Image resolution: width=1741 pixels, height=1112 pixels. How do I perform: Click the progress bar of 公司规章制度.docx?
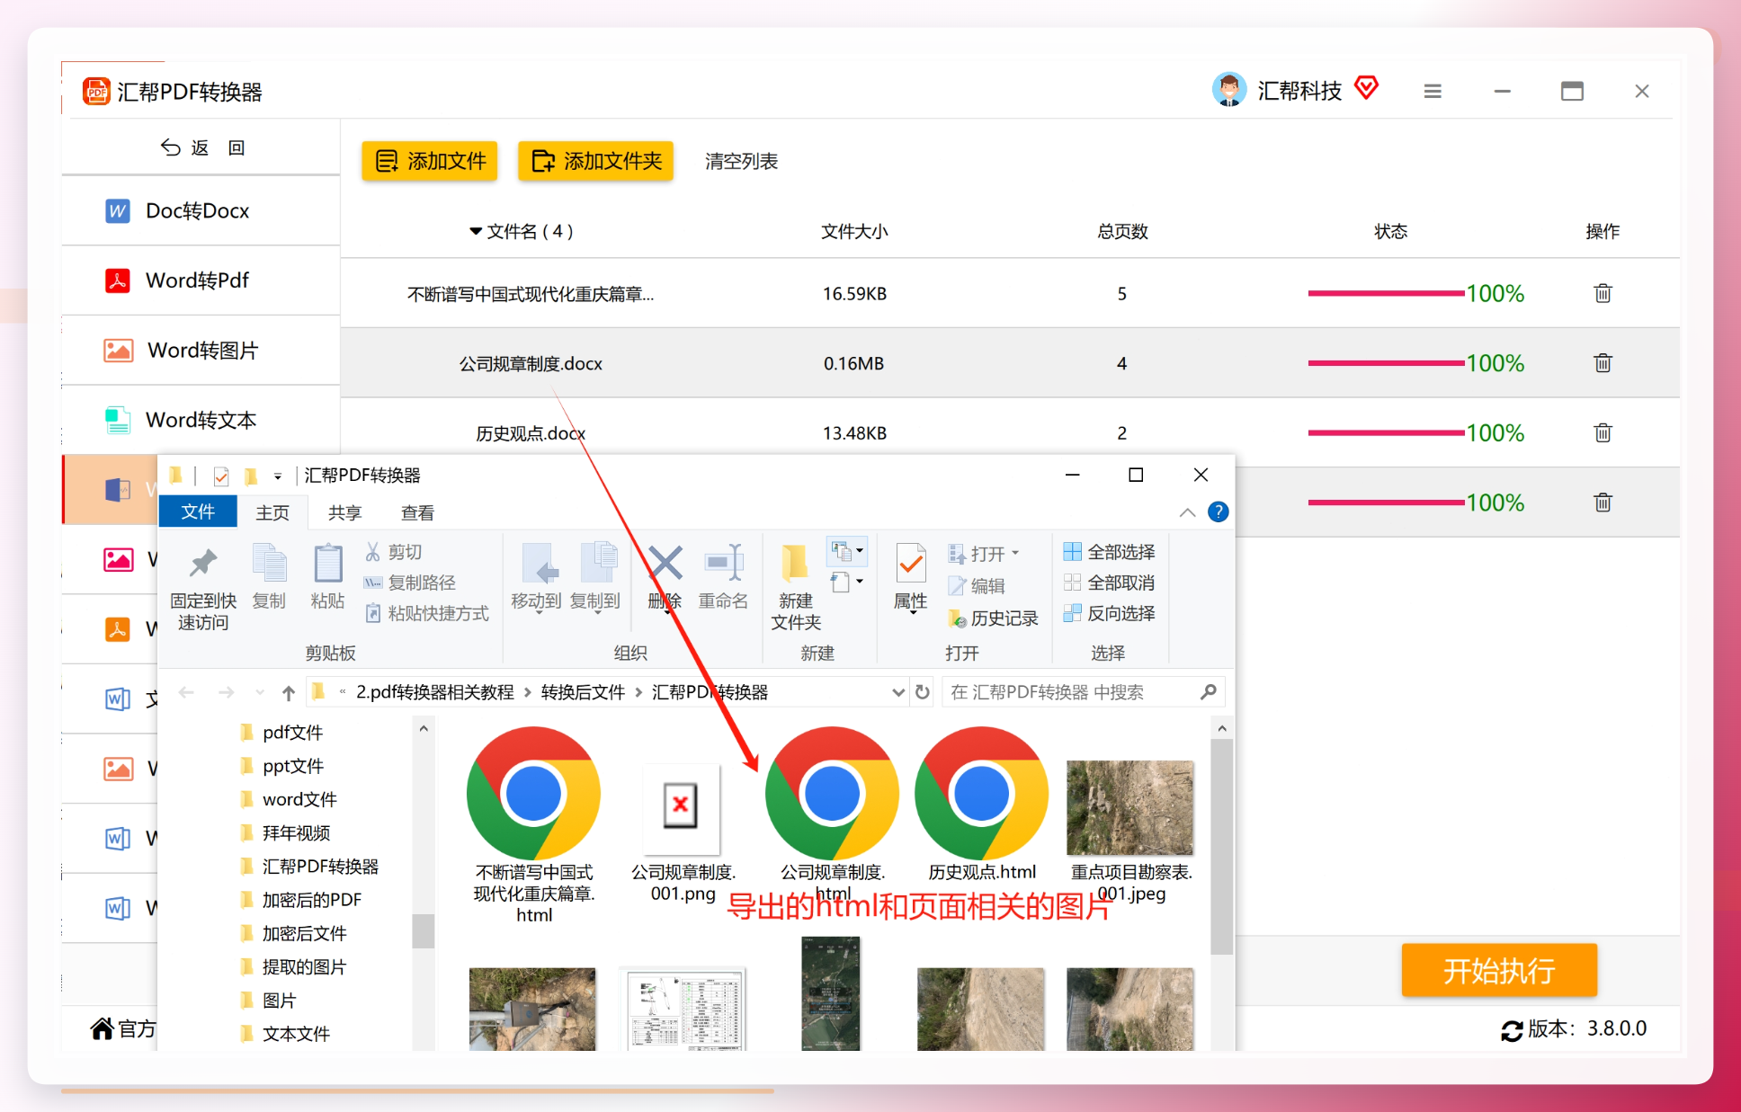tap(1385, 363)
